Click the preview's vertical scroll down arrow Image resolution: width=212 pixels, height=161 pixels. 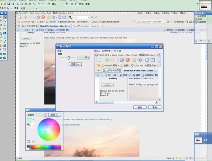click(x=160, y=99)
